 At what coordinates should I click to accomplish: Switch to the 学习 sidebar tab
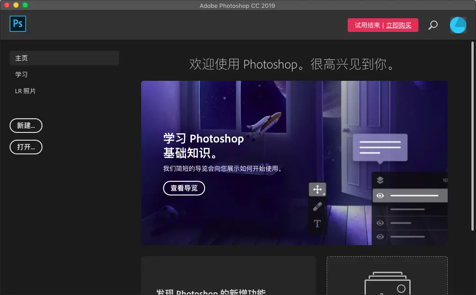(x=21, y=74)
